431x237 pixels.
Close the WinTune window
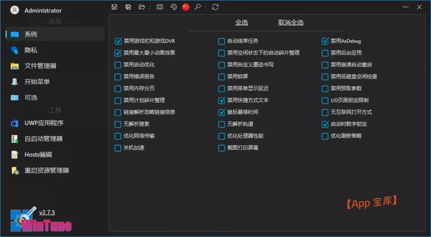(419, 7)
